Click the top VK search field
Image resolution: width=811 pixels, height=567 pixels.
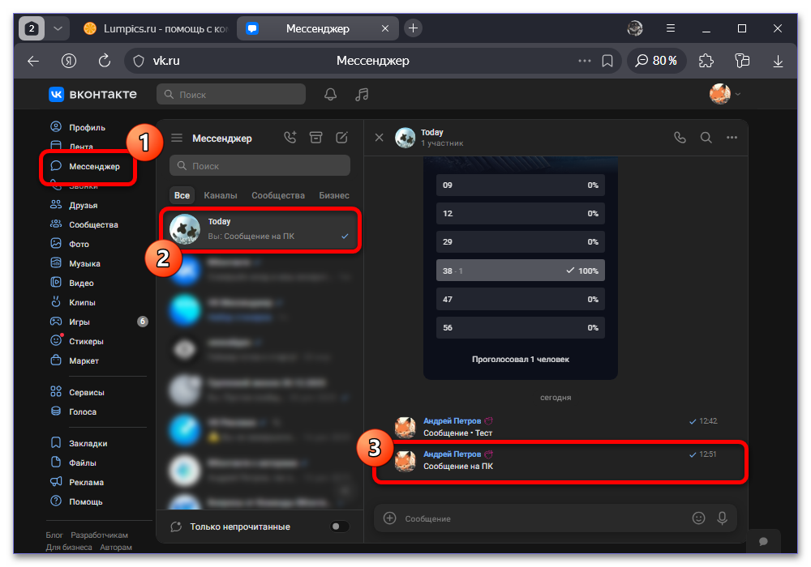click(x=231, y=94)
